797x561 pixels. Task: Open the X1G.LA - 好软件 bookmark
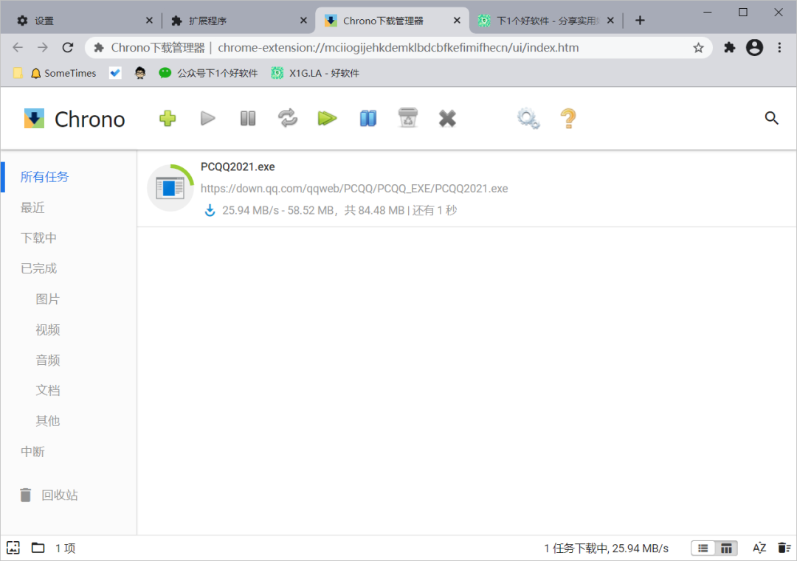pyautogui.click(x=315, y=73)
